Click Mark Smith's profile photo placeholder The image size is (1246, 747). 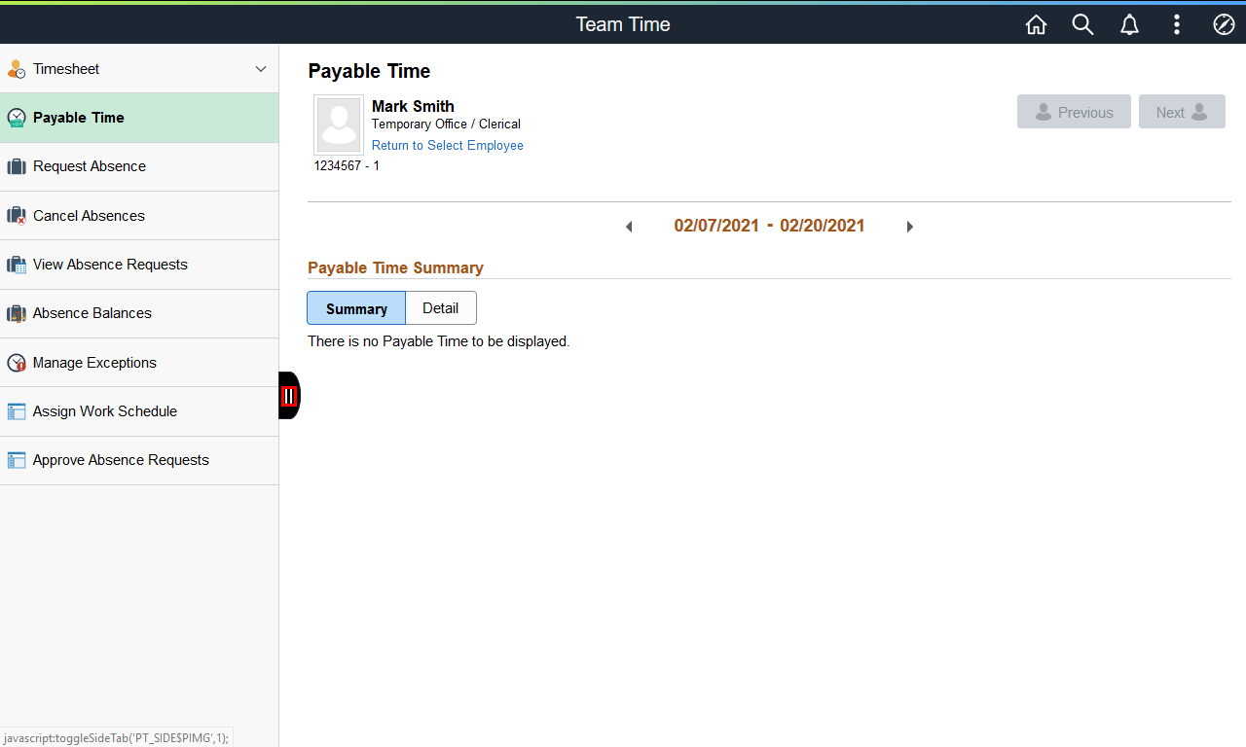[339, 125]
